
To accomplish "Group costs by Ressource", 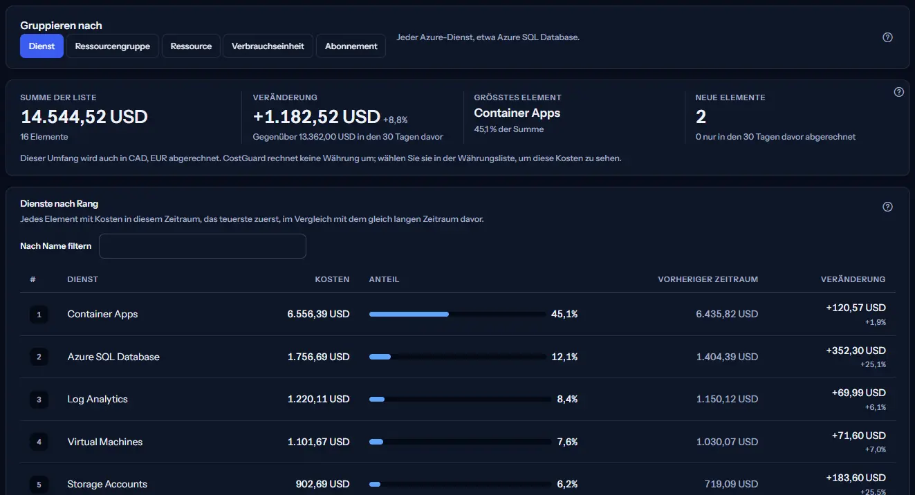I will (191, 46).
